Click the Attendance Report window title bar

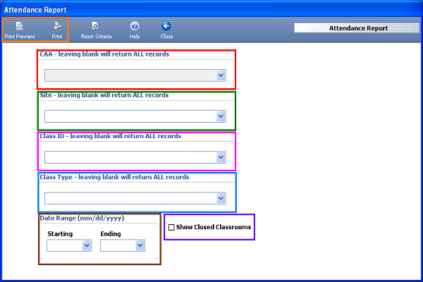tap(211, 10)
